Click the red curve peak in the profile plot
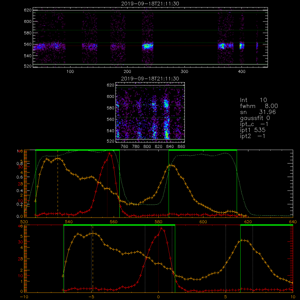The image size is (300, 300). coord(109,153)
